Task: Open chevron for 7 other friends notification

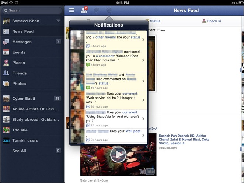Action: click(143, 39)
